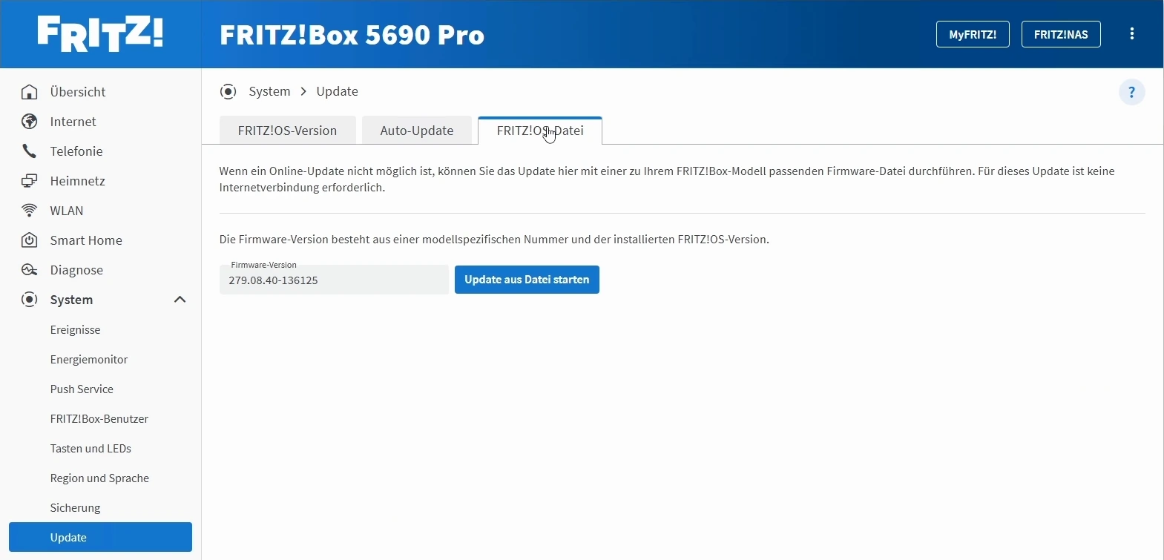Click the FRITZ! logo
Image resolution: width=1164 pixels, height=560 pixels.
pyautogui.click(x=100, y=34)
